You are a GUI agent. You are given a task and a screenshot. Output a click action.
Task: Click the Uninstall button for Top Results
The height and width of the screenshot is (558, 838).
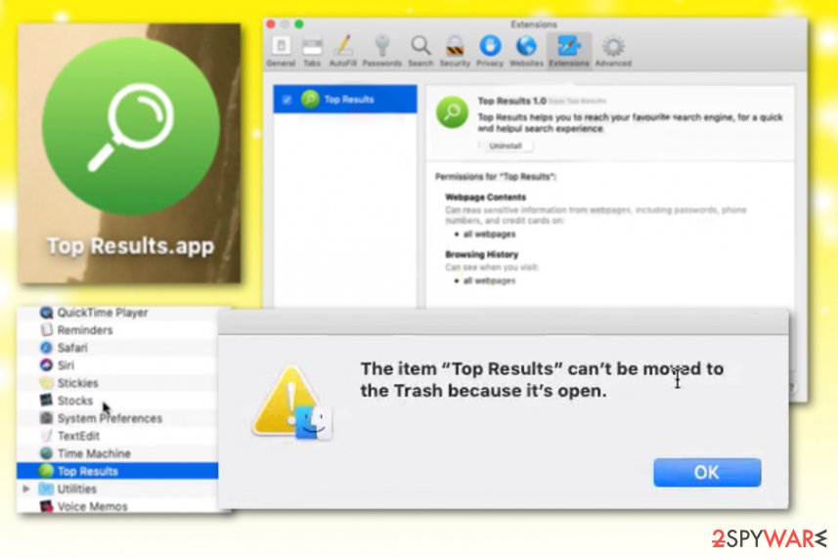(x=505, y=146)
